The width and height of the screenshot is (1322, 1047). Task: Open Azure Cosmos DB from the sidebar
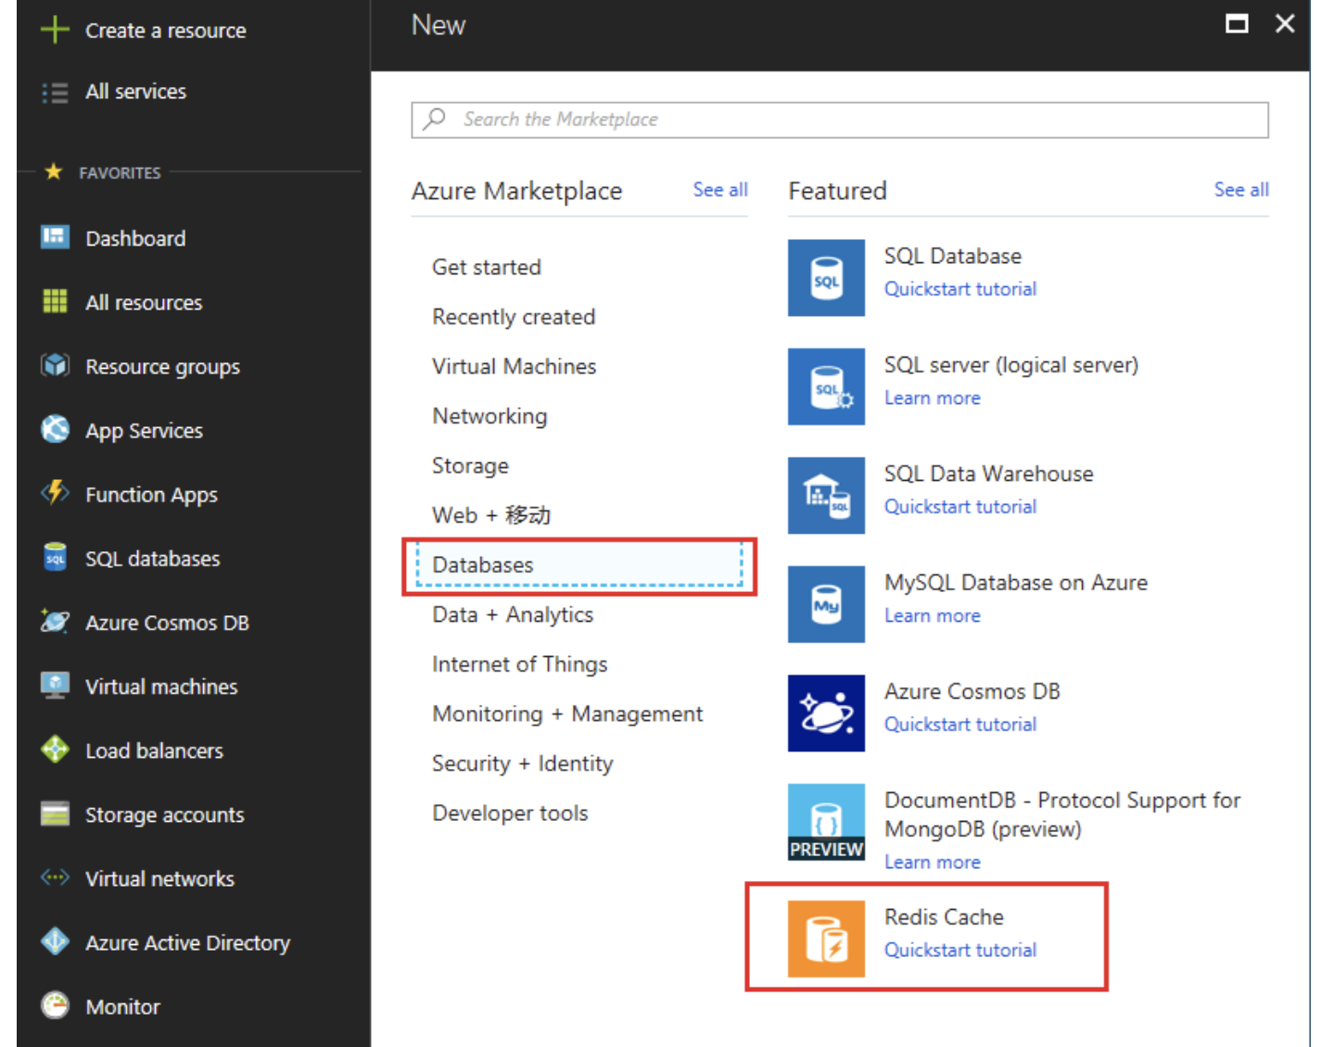pyautogui.click(x=55, y=622)
